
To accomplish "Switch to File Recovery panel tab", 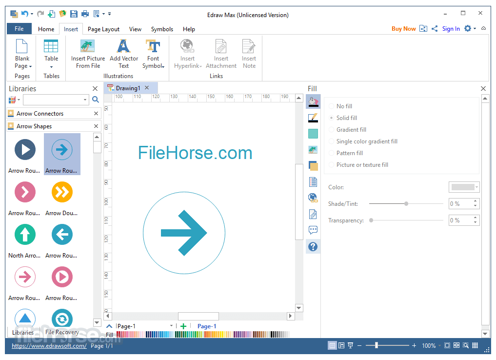I will tap(62, 332).
